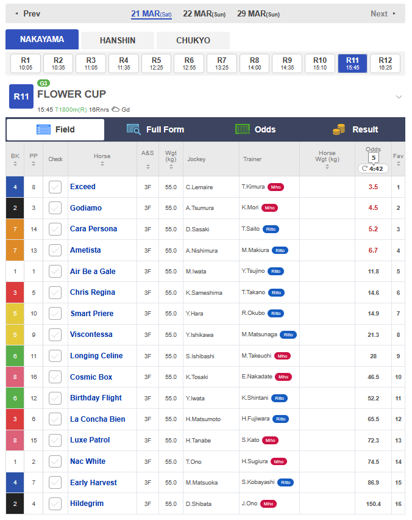This screenshot has width=412, height=520.
Task: Open the Full Form tab
Action: pos(155,129)
